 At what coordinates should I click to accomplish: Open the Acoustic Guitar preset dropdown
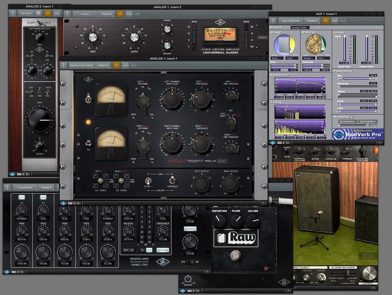(300, 27)
